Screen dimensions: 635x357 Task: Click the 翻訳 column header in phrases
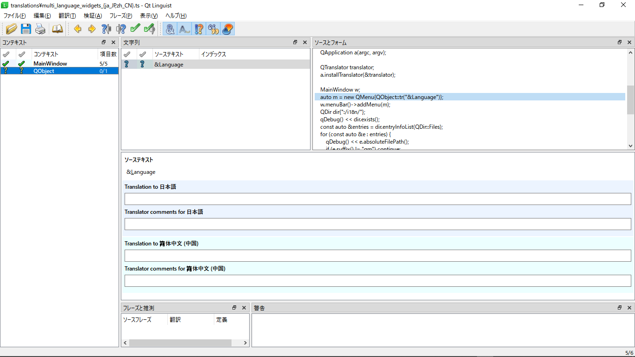(191, 320)
